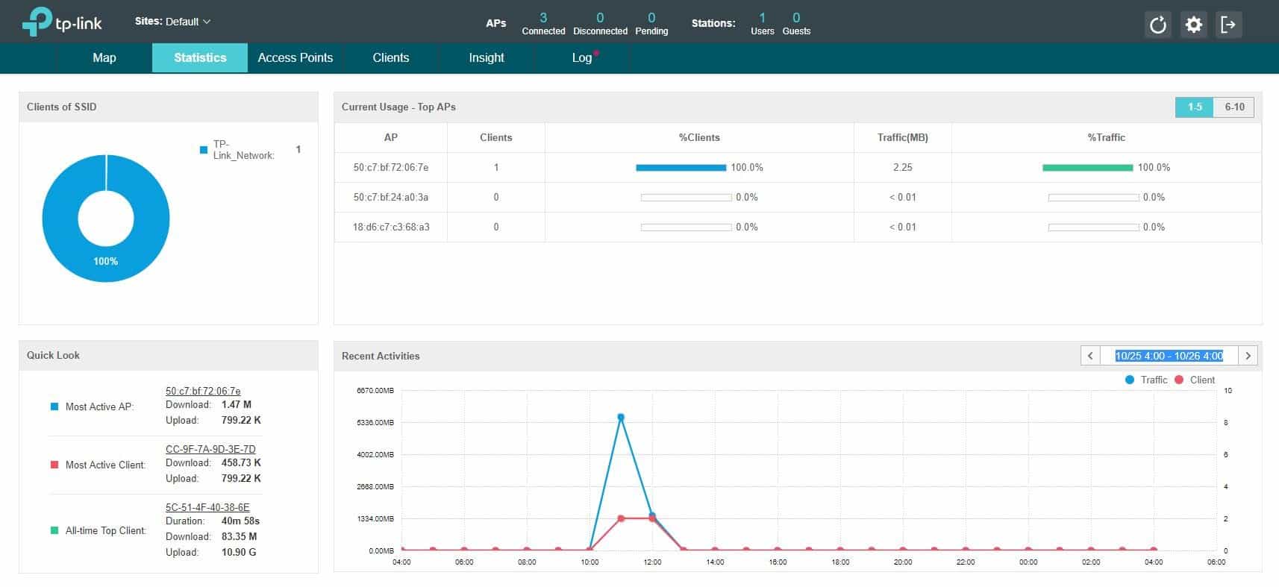Open the Clients tab
The height and width of the screenshot is (587, 1279).
[391, 57]
